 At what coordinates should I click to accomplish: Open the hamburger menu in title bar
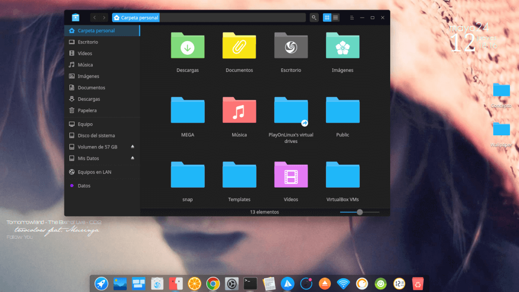tap(351, 18)
